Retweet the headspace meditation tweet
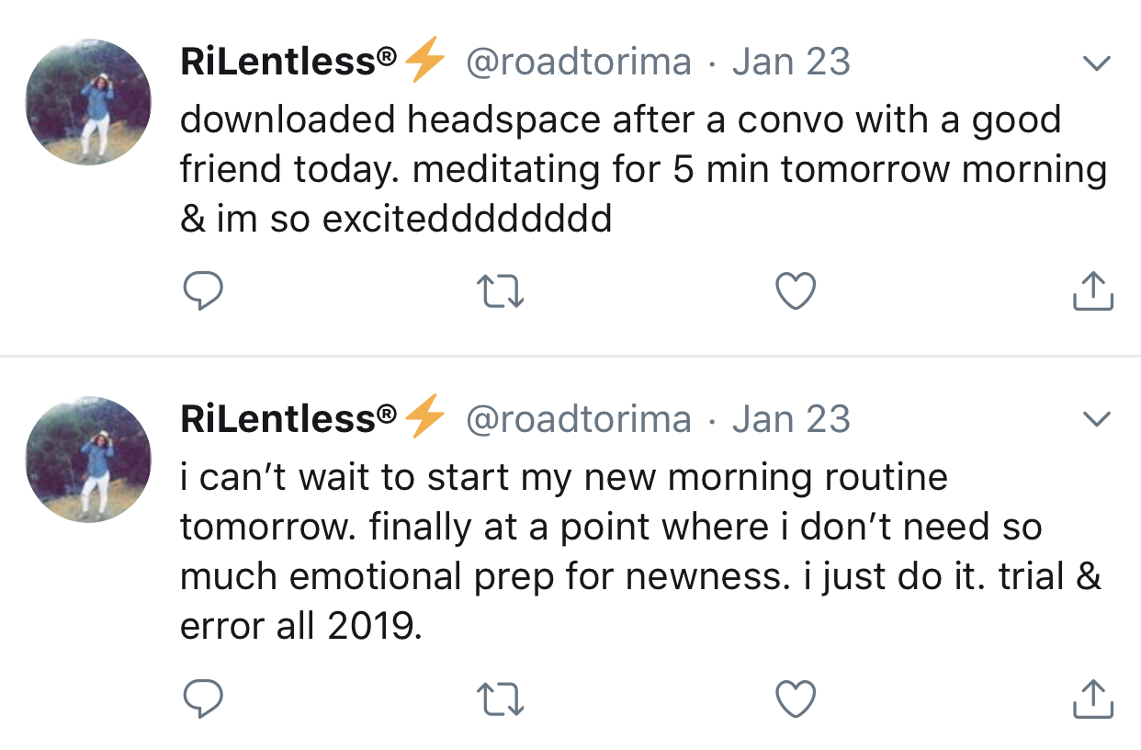This screenshot has height=750, width=1141. (501, 292)
